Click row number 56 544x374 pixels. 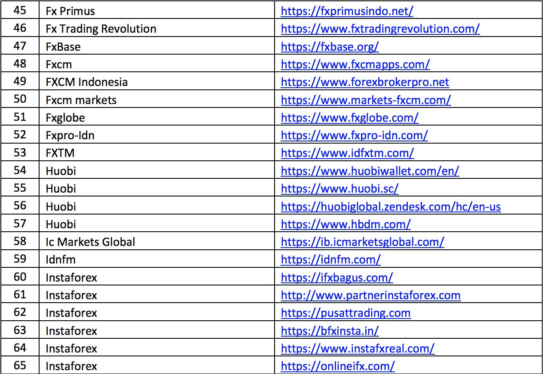tap(20, 206)
